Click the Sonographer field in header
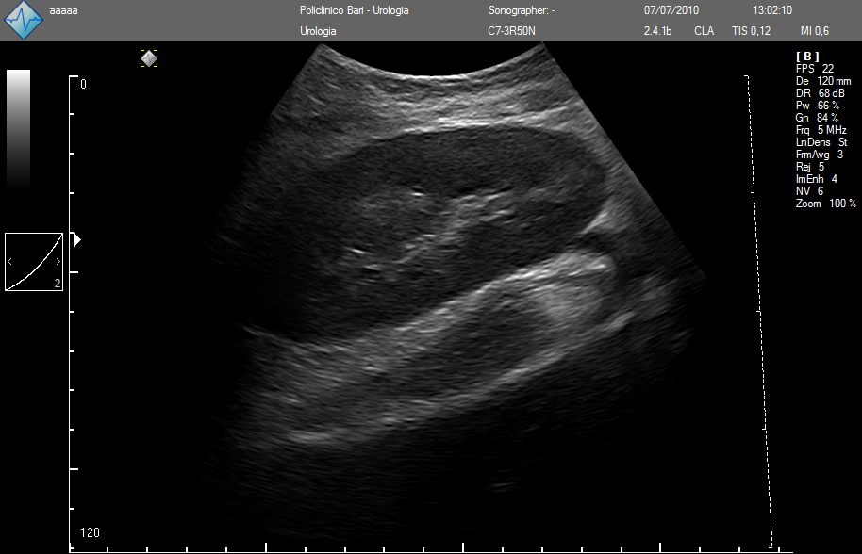The image size is (862, 554). tap(522, 11)
